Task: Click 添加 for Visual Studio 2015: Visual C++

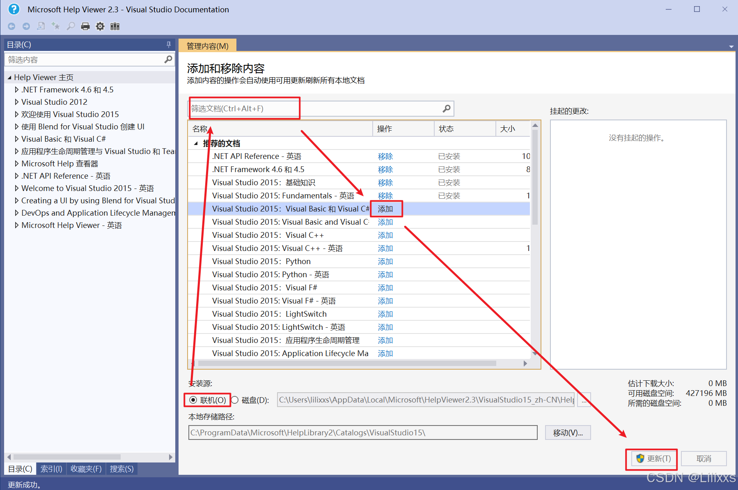Action: 385,235
